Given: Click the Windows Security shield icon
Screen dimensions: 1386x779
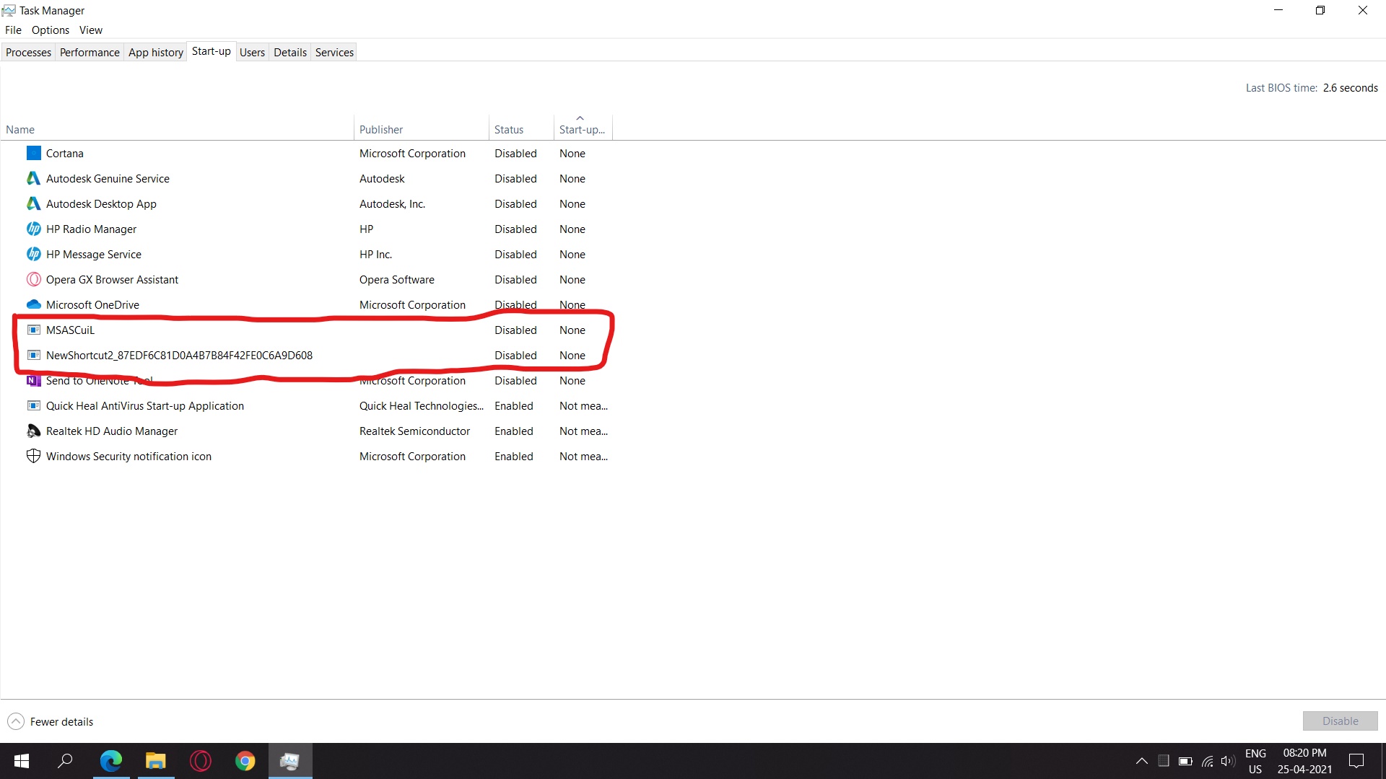Looking at the screenshot, I should pyautogui.click(x=33, y=456).
